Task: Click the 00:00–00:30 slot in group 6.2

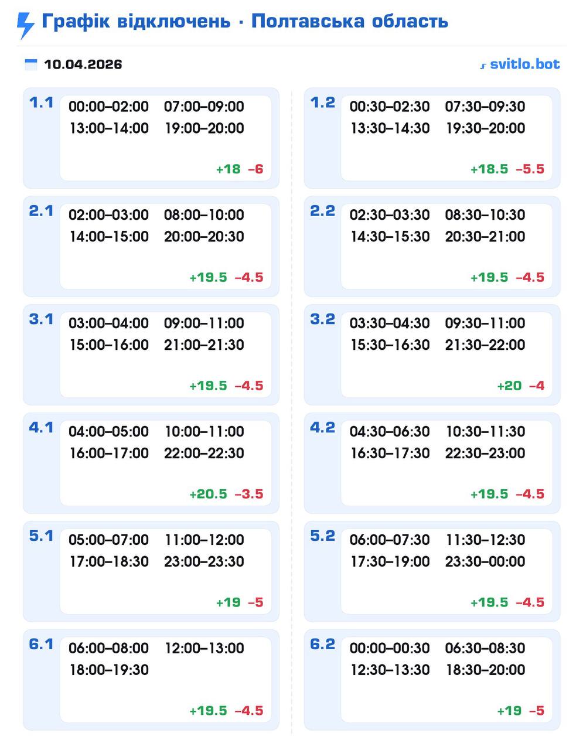Action: tap(390, 649)
